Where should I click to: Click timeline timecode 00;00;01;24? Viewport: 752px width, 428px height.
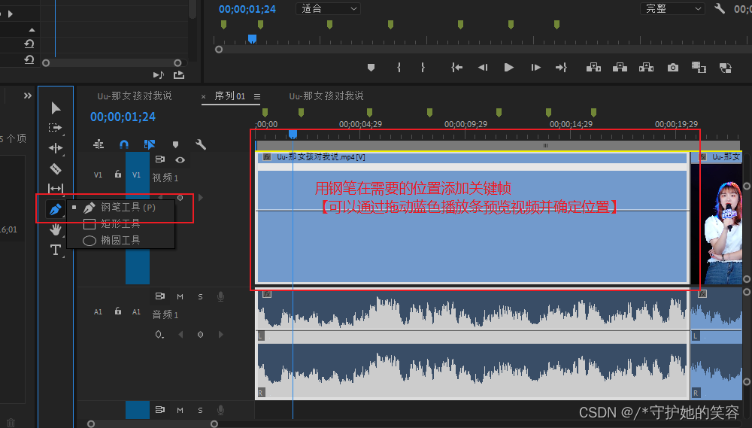pos(123,117)
